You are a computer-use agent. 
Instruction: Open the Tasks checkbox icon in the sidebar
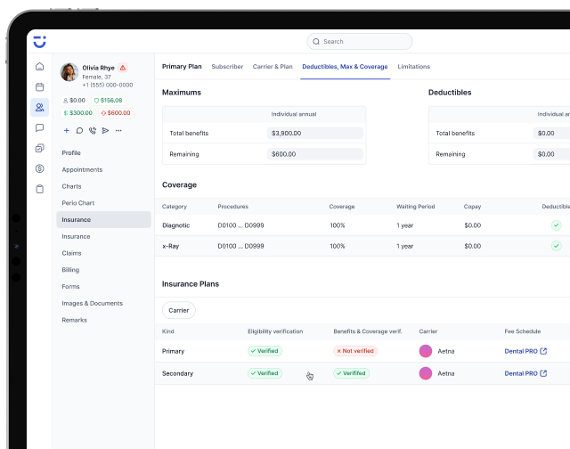point(39,148)
